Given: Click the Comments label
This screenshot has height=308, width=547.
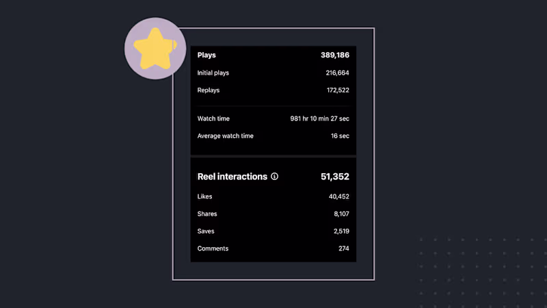Looking at the screenshot, I should click(213, 248).
